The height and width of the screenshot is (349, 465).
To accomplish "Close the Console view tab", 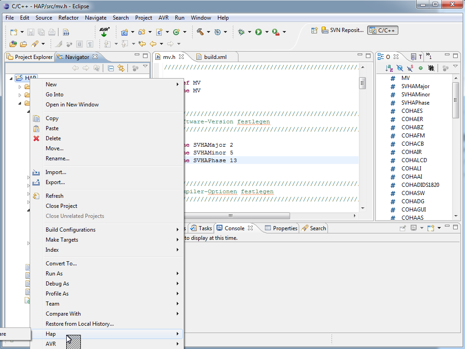I will click(x=250, y=228).
